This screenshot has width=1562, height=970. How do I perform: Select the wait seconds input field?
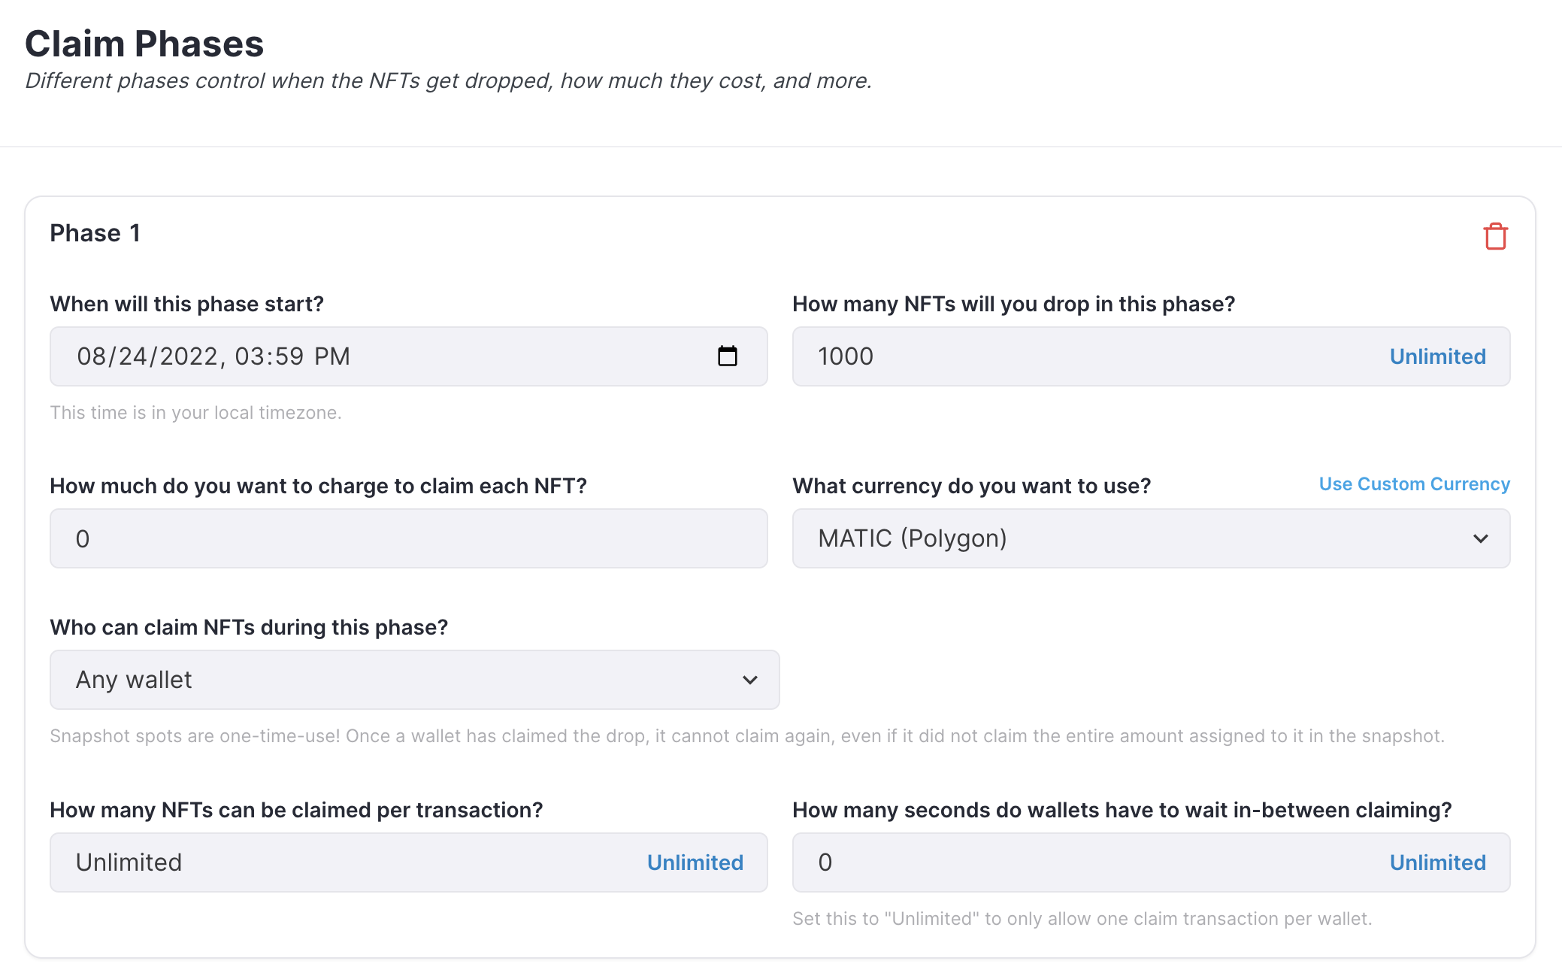pos(1052,862)
